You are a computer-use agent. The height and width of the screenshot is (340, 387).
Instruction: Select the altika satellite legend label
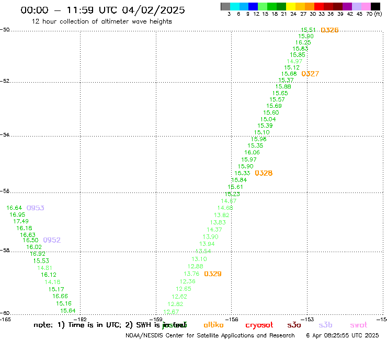(213, 325)
